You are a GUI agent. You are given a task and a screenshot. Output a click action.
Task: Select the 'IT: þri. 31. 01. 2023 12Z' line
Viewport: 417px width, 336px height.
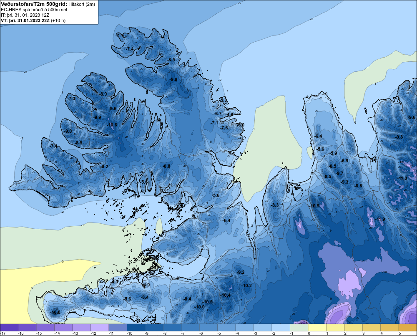25,15
